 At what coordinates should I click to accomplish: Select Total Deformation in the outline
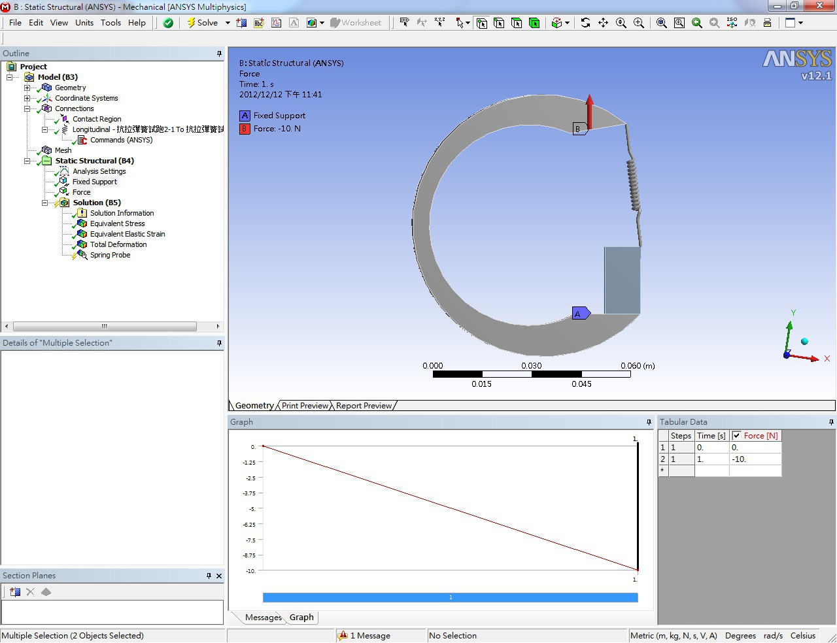pyautogui.click(x=118, y=244)
